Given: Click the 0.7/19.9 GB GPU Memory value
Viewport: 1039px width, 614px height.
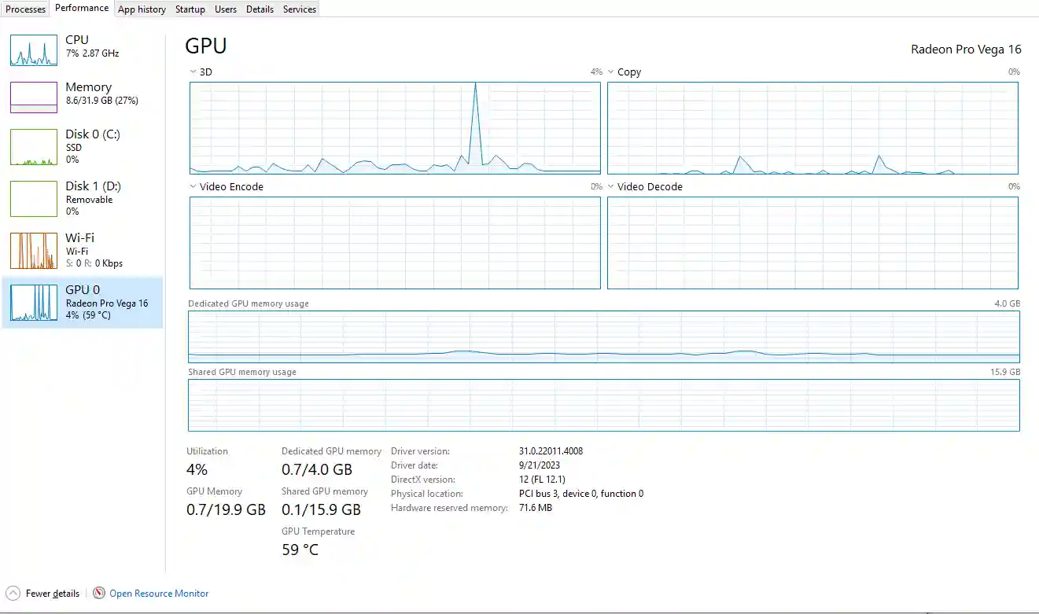Looking at the screenshot, I should click(x=226, y=509).
